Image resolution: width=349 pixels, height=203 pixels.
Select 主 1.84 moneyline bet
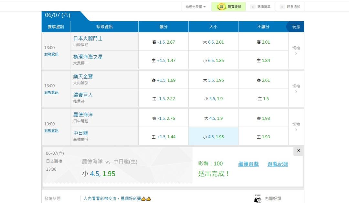[263, 61]
